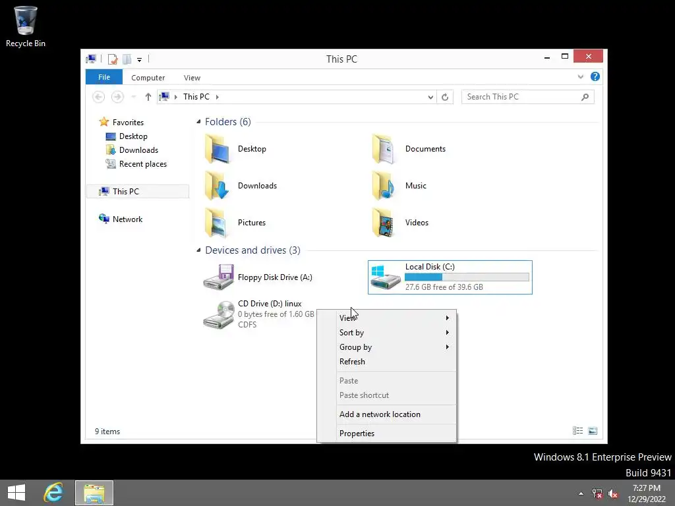Viewport: 675px width, 506px height.
Task: Click File Explorer taskbar button
Action: 94,493
